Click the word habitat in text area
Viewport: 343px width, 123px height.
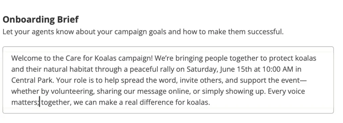coord(81,69)
